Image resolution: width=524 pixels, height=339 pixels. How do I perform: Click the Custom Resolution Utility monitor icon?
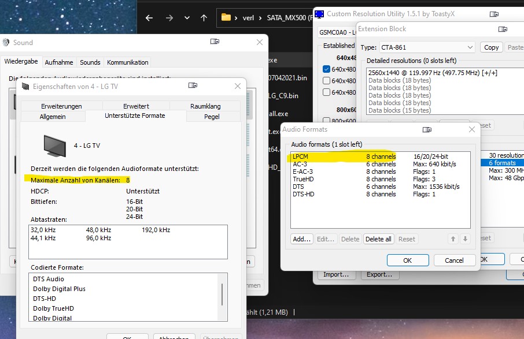pyautogui.click(x=319, y=14)
